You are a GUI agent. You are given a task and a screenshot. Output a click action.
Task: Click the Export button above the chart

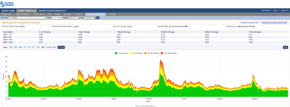[285, 47]
